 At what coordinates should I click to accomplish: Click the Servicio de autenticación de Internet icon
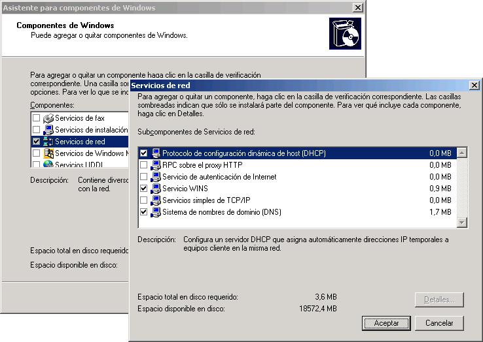coord(156,176)
